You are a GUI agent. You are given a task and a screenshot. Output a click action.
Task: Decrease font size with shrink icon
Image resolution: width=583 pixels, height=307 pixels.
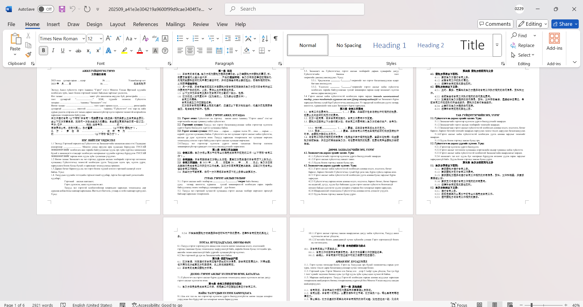(x=118, y=38)
